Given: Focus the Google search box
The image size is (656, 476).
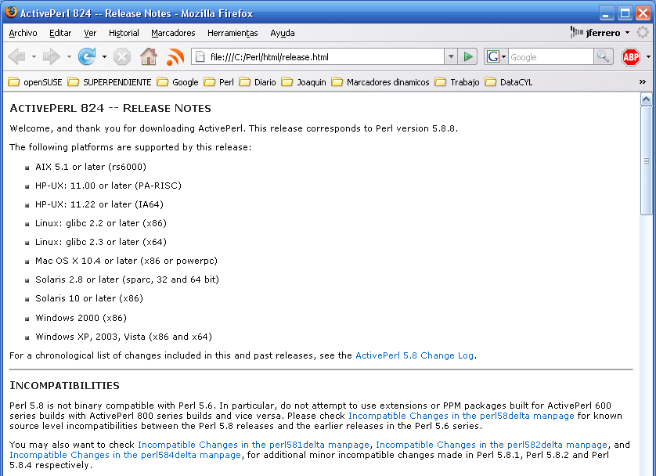Looking at the screenshot, I should pos(550,57).
